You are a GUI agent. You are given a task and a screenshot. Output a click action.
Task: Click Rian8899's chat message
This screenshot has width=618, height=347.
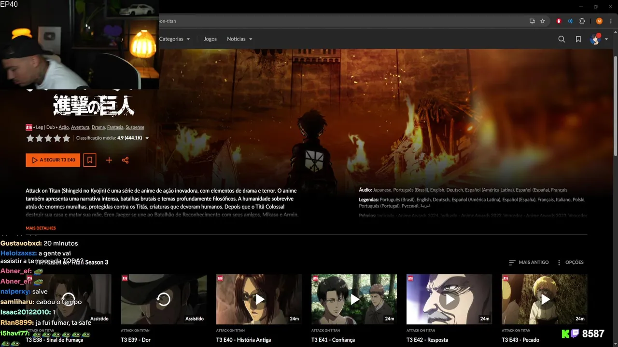coord(46,322)
